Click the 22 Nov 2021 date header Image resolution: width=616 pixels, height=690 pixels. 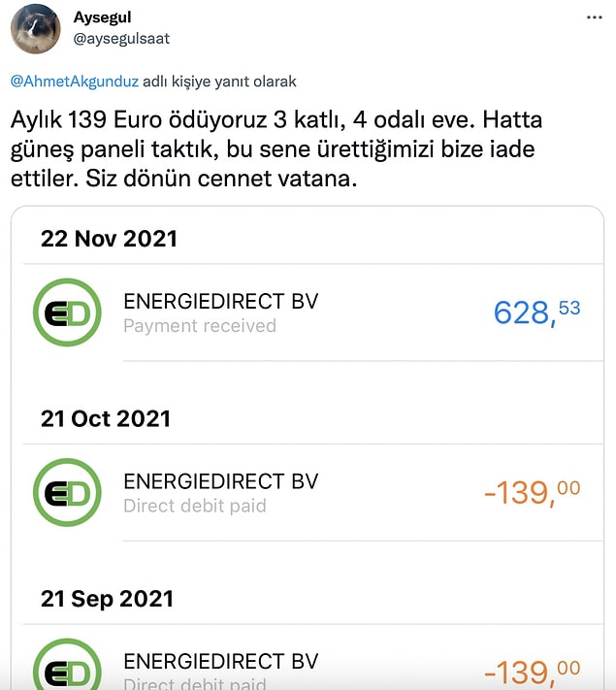click(x=109, y=239)
